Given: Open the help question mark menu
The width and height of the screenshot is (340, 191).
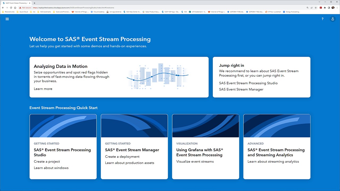Looking at the screenshot, I should [x=322, y=19].
